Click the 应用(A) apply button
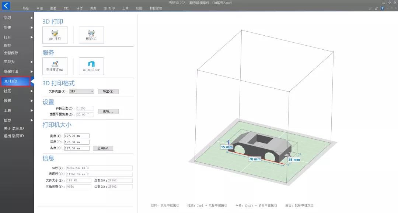398x213 pixels. tap(103, 148)
